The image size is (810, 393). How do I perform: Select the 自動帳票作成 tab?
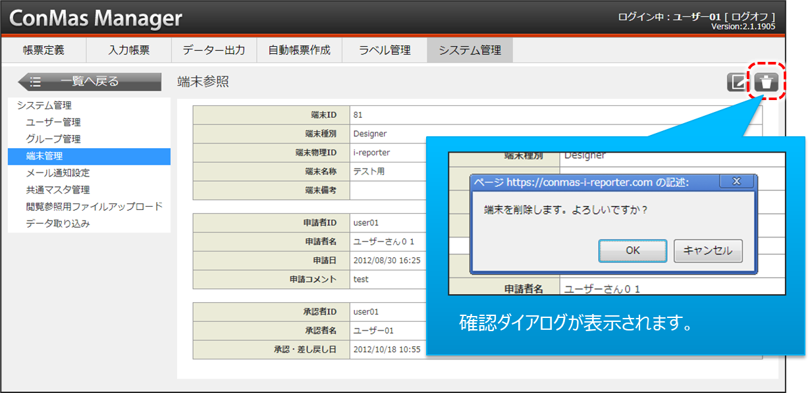click(x=299, y=50)
